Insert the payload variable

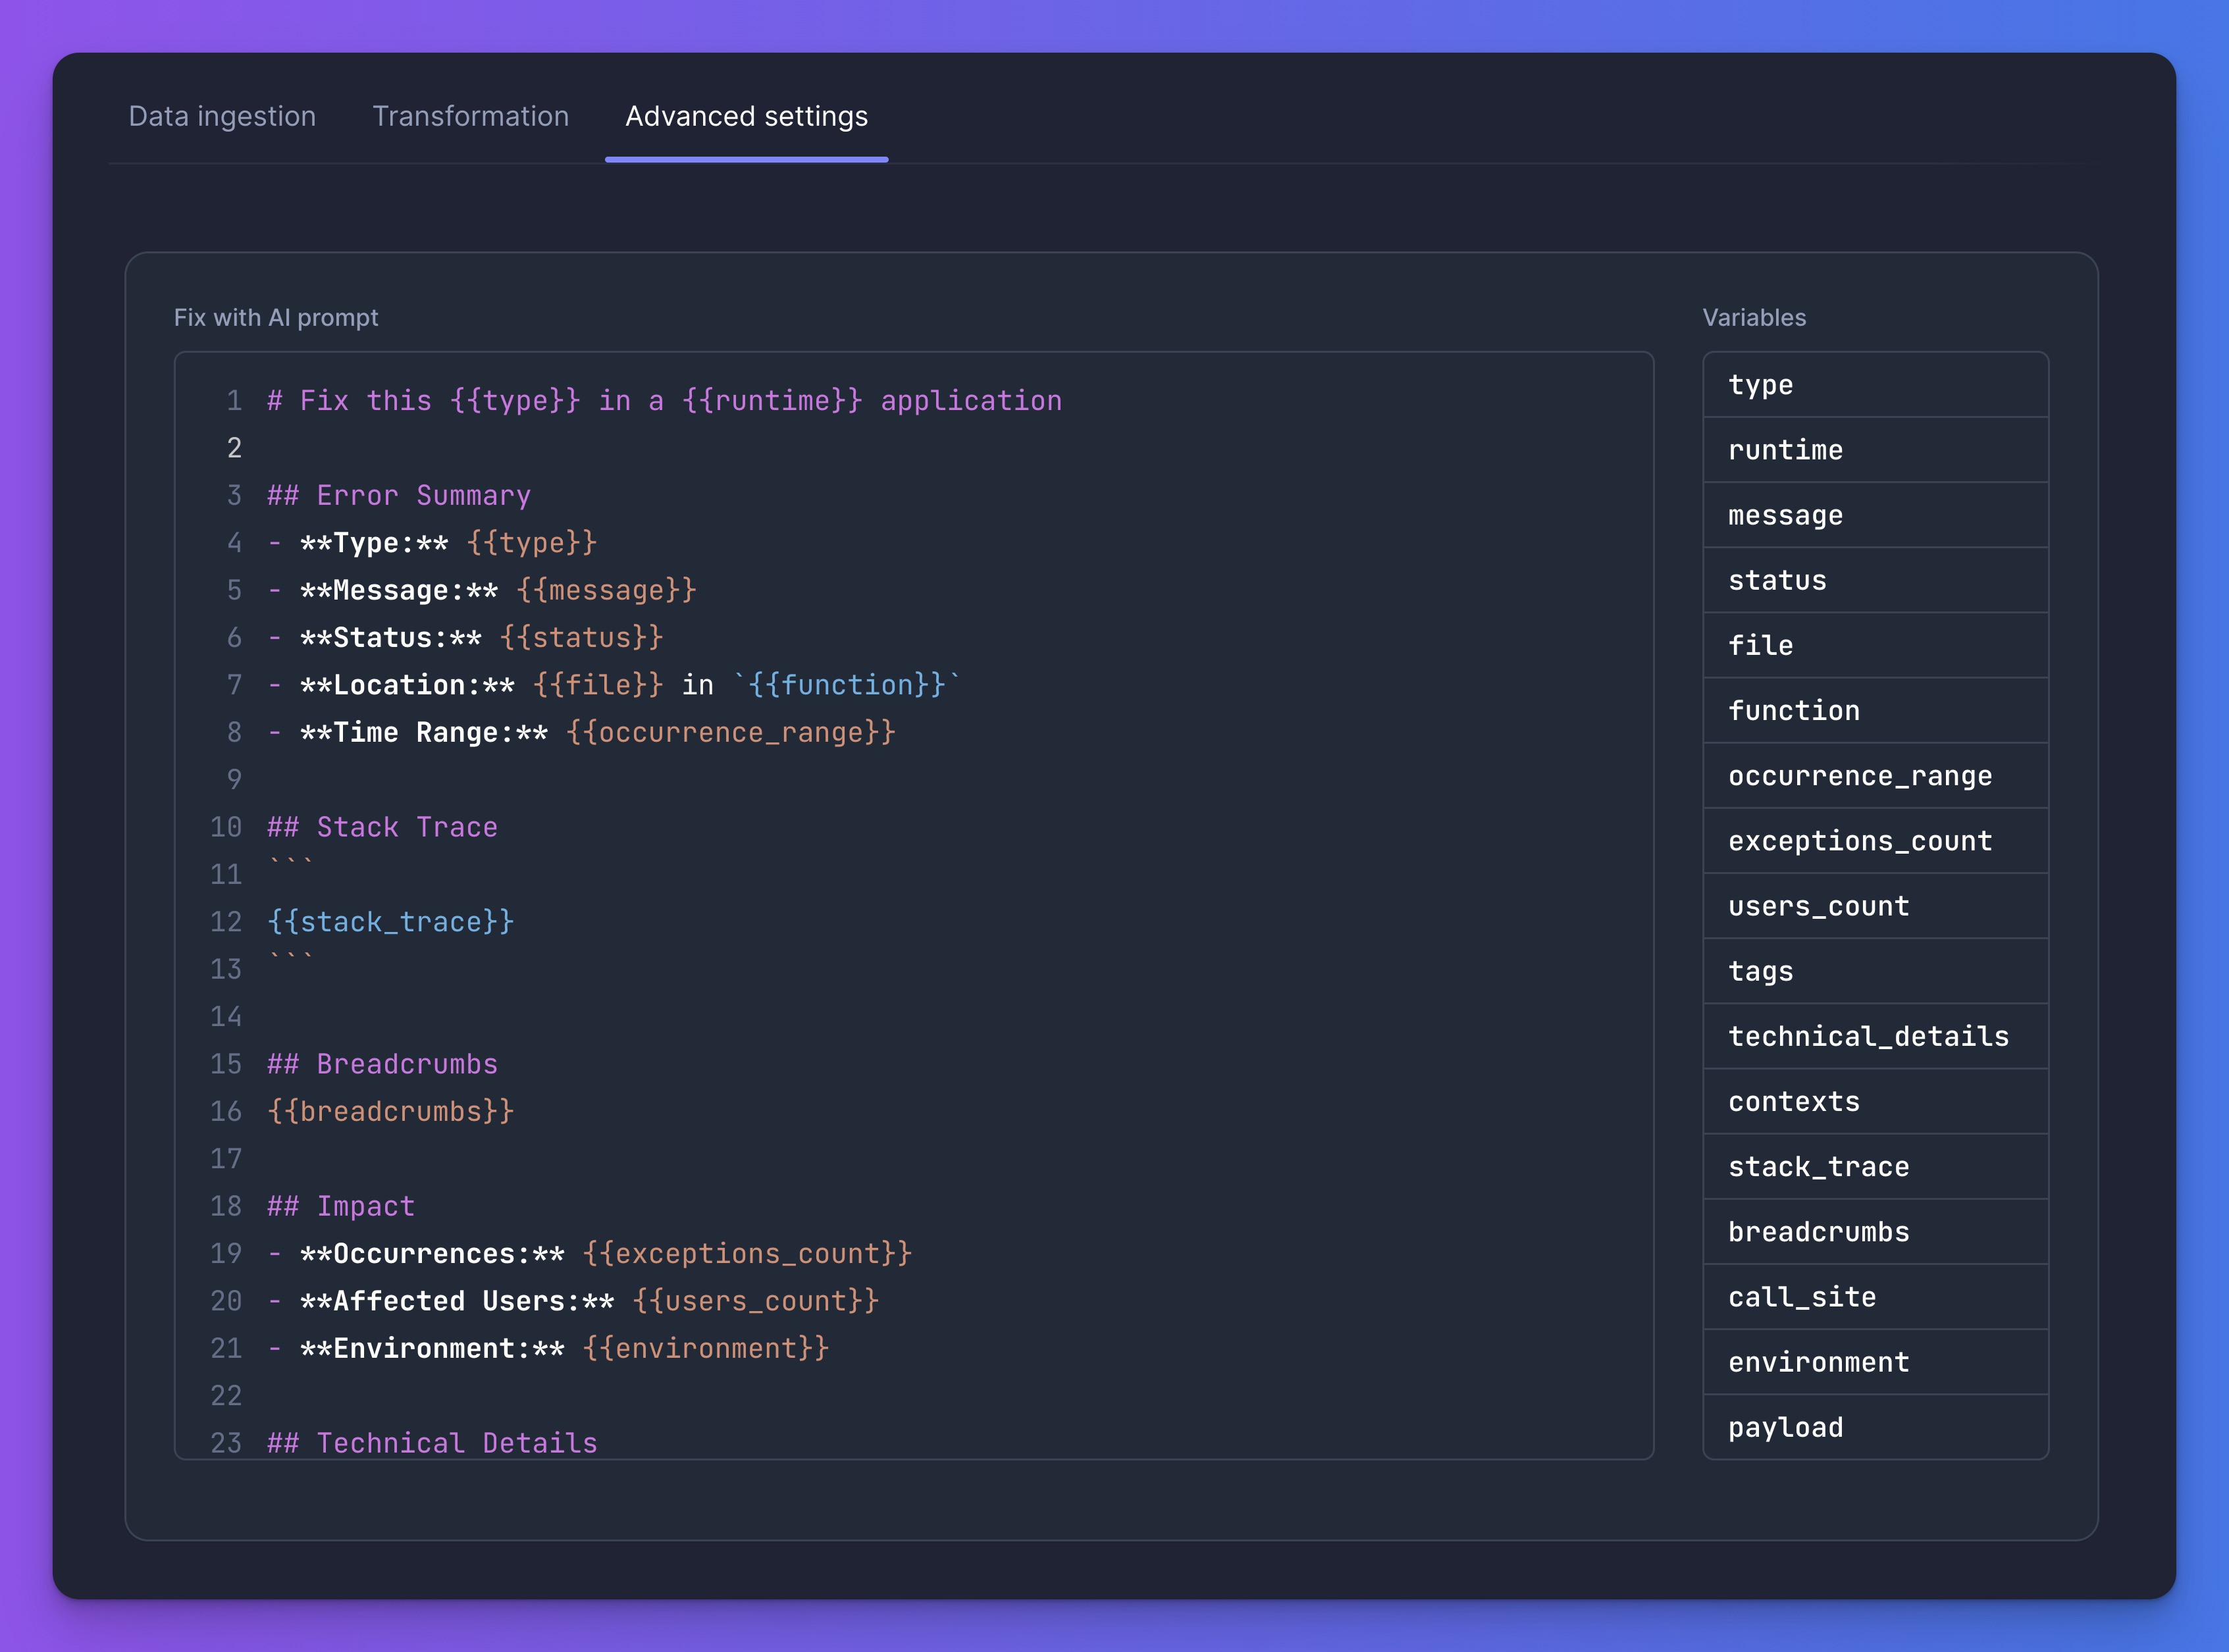(1875, 1427)
